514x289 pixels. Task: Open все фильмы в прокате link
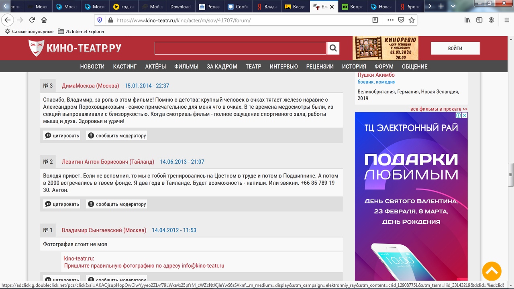[x=439, y=109]
